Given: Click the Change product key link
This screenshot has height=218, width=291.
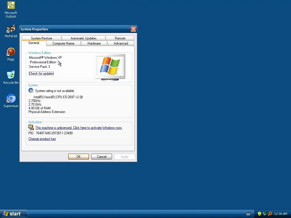Looking at the screenshot, I should [42, 139].
